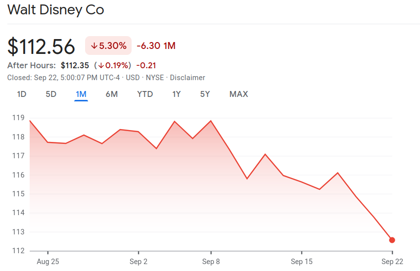Show year-to-date YTD chart
Image resolution: width=420 pixels, height=271 pixels.
click(x=145, y=94)
